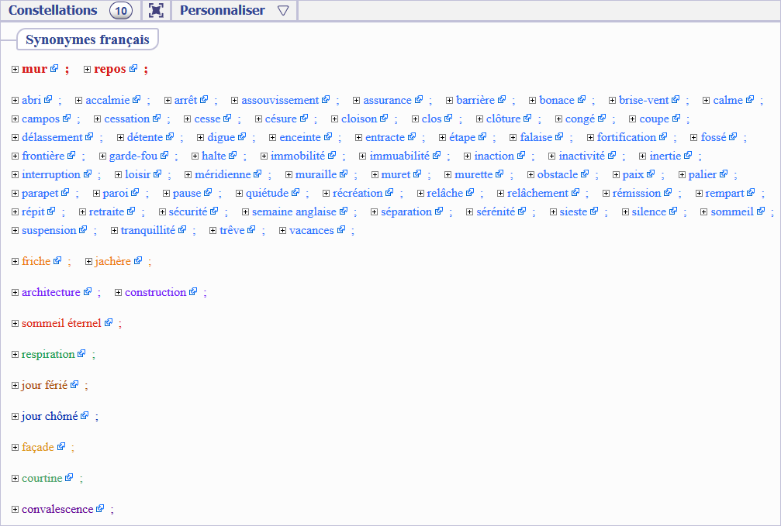Click the fullscreen icon beside Constellations
The height and width of the screenshot is (526, 781).
click(156, 11)
